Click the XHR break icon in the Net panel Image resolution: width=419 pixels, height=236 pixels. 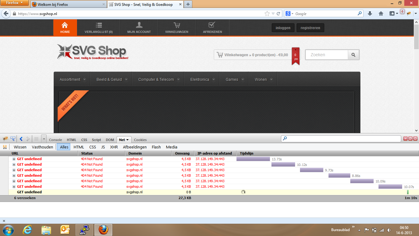pyautogui.click(x=5, y=147)
